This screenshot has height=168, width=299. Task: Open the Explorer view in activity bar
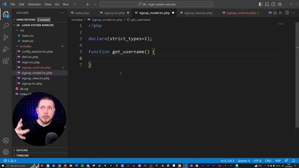pyautogui.click(x=6, y=14)
